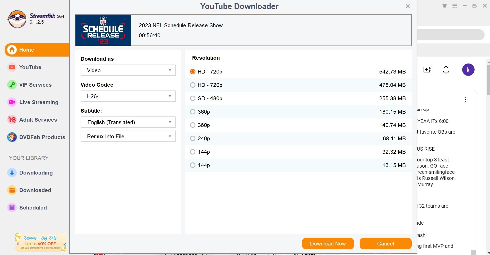Select 360p 180.15 MB option
Viewport: 490px width, 255px height.
coord(298,112)
